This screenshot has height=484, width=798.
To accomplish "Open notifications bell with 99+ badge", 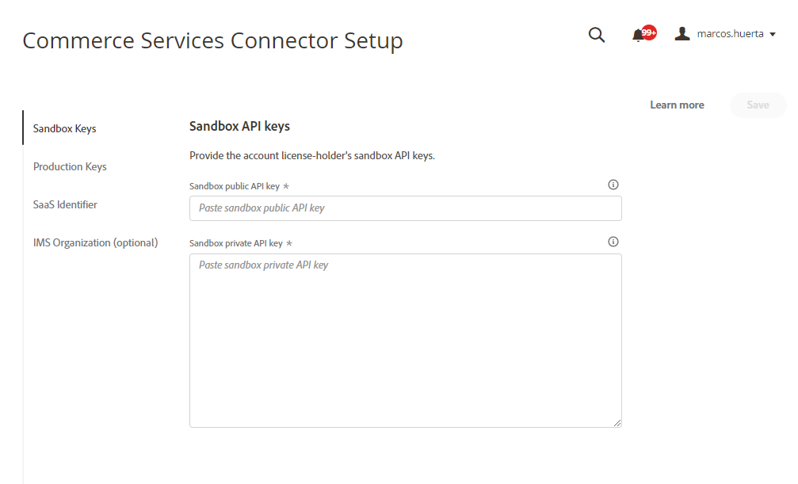I will tap(643, 34).
